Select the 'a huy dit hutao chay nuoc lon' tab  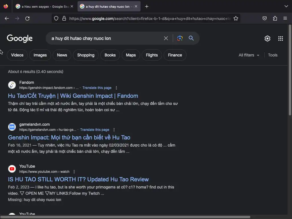109,7
